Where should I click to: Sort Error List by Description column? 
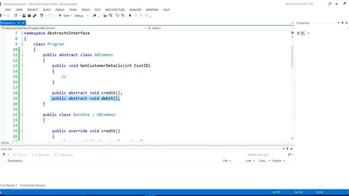click(x=15, y=161)
